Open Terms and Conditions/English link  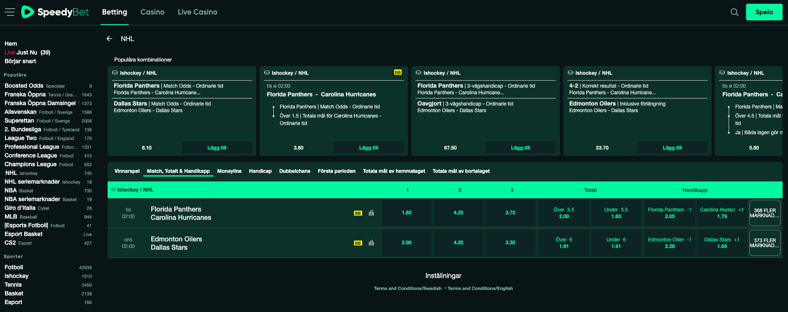pos(480,288)
